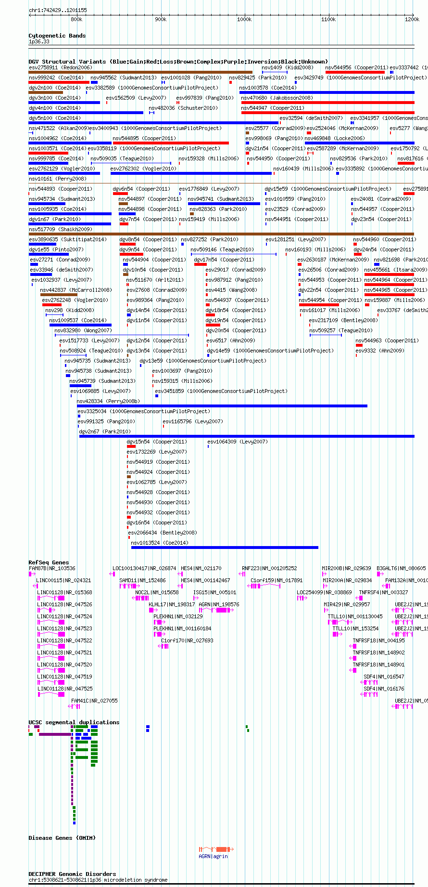The height and width of the screenshot is (887, 428).
Task: Click the chr1:742429..1201155 region label
Action: (58, 10)
